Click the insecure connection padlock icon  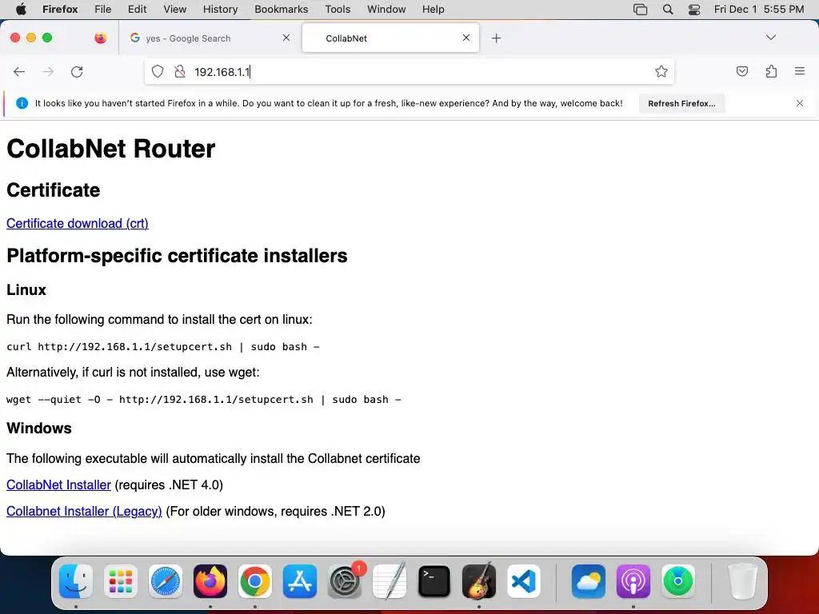[x=180, y=71]
